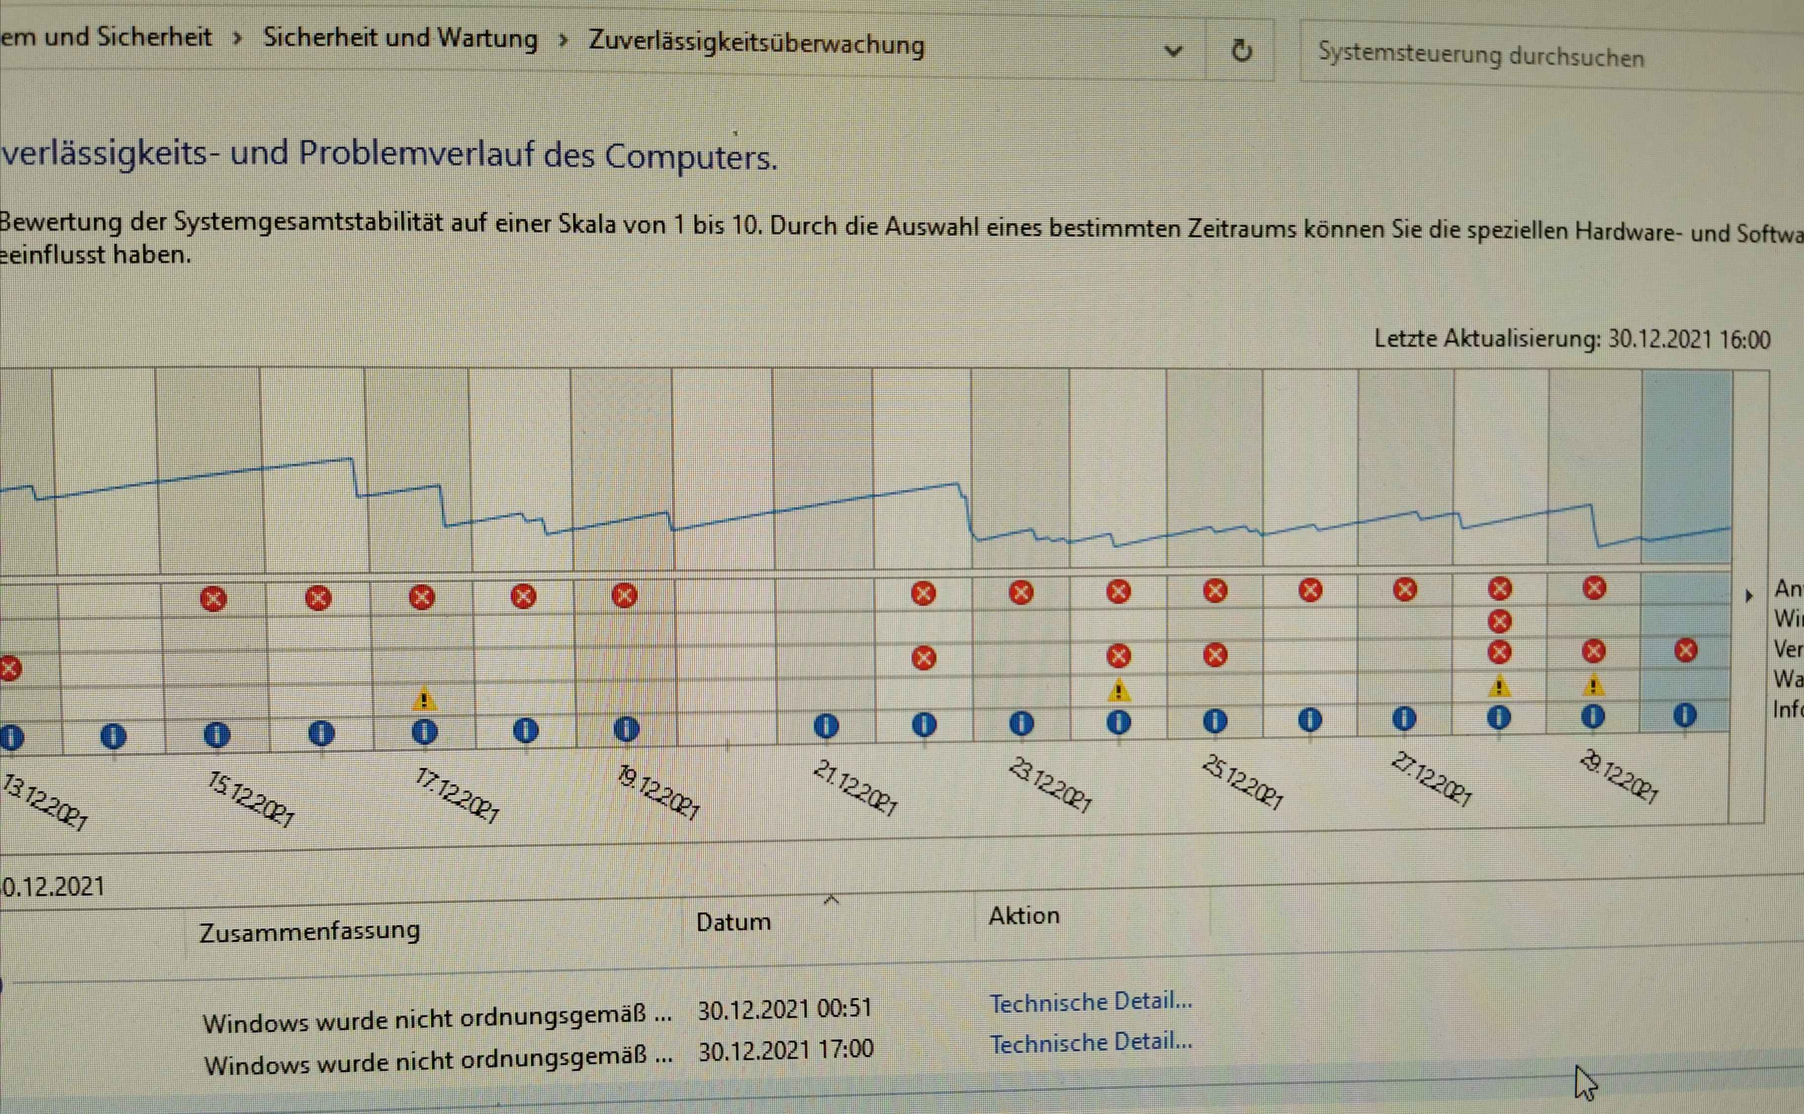Click the application failure icon in the 15.12.2021 column

(214, 598)
